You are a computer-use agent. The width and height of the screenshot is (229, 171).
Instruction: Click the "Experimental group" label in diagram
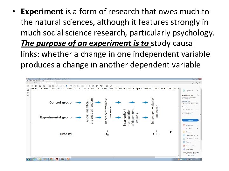[56, 117]
